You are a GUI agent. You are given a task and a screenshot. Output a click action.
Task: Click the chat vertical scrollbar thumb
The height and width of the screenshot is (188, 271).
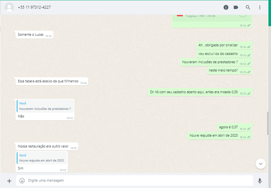pyautogui.click(x=268, y=123)
